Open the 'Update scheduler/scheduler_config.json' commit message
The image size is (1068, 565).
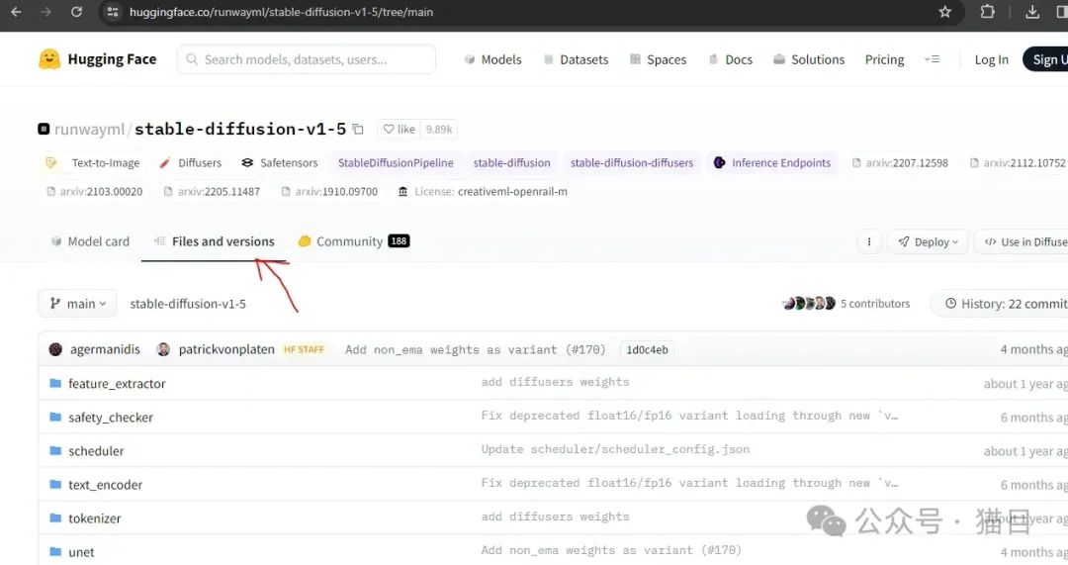[x=615, y=449]
